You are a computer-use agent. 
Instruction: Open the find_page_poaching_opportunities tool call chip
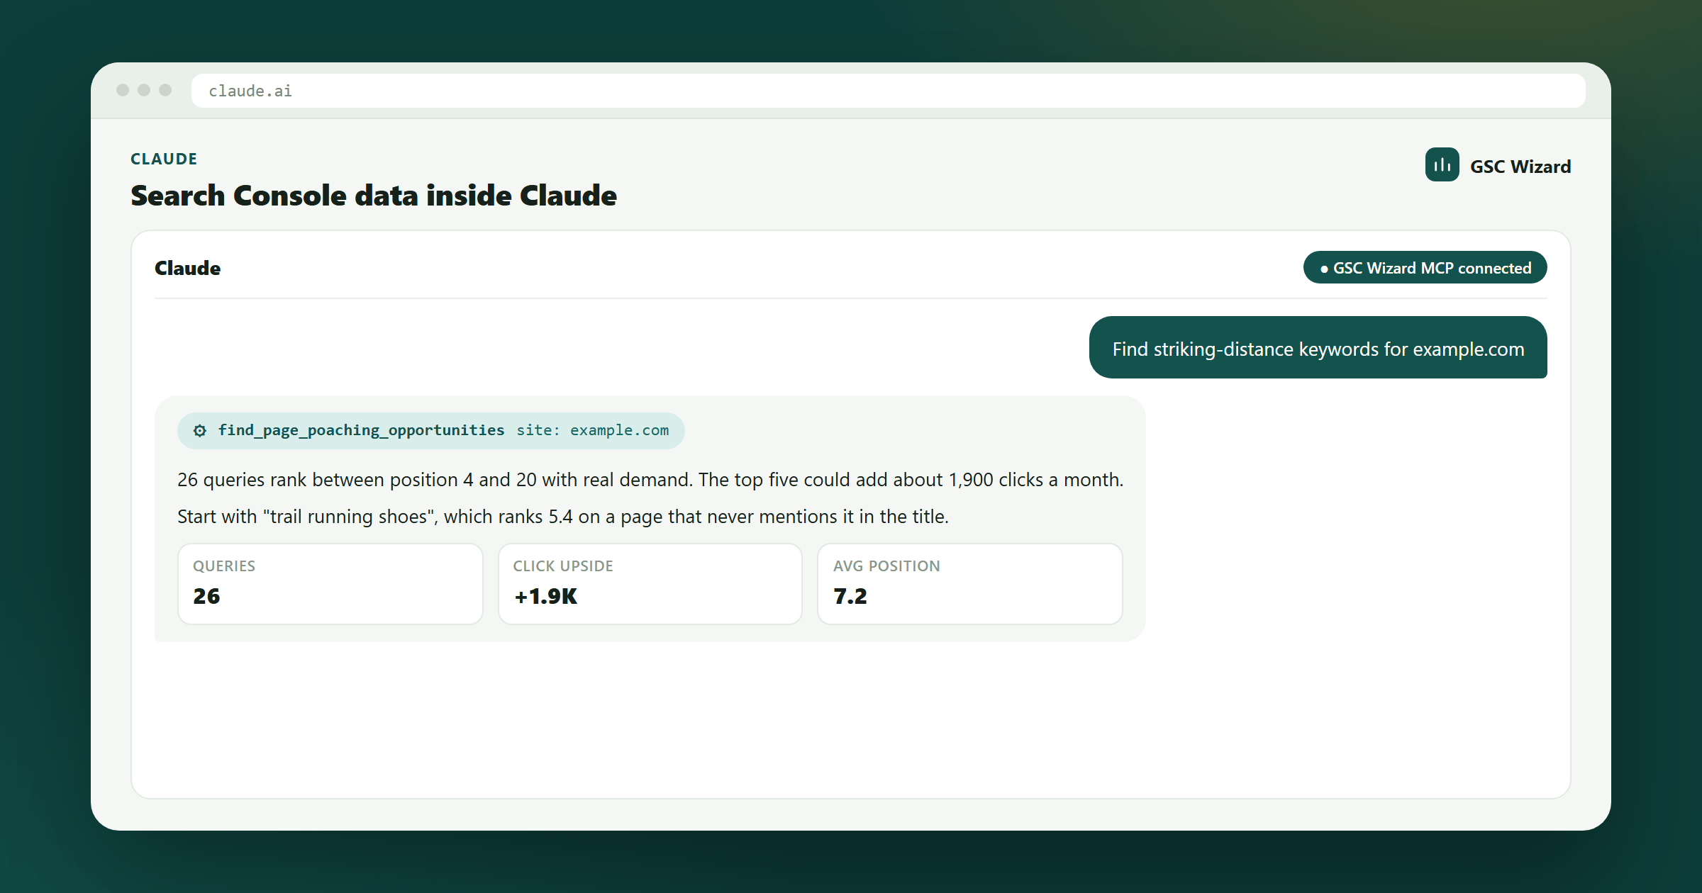(x=430, y=431)
